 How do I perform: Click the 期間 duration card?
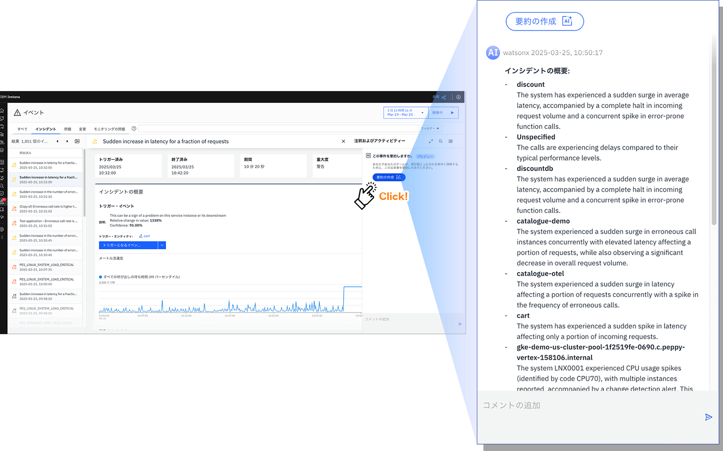point(273,166)
